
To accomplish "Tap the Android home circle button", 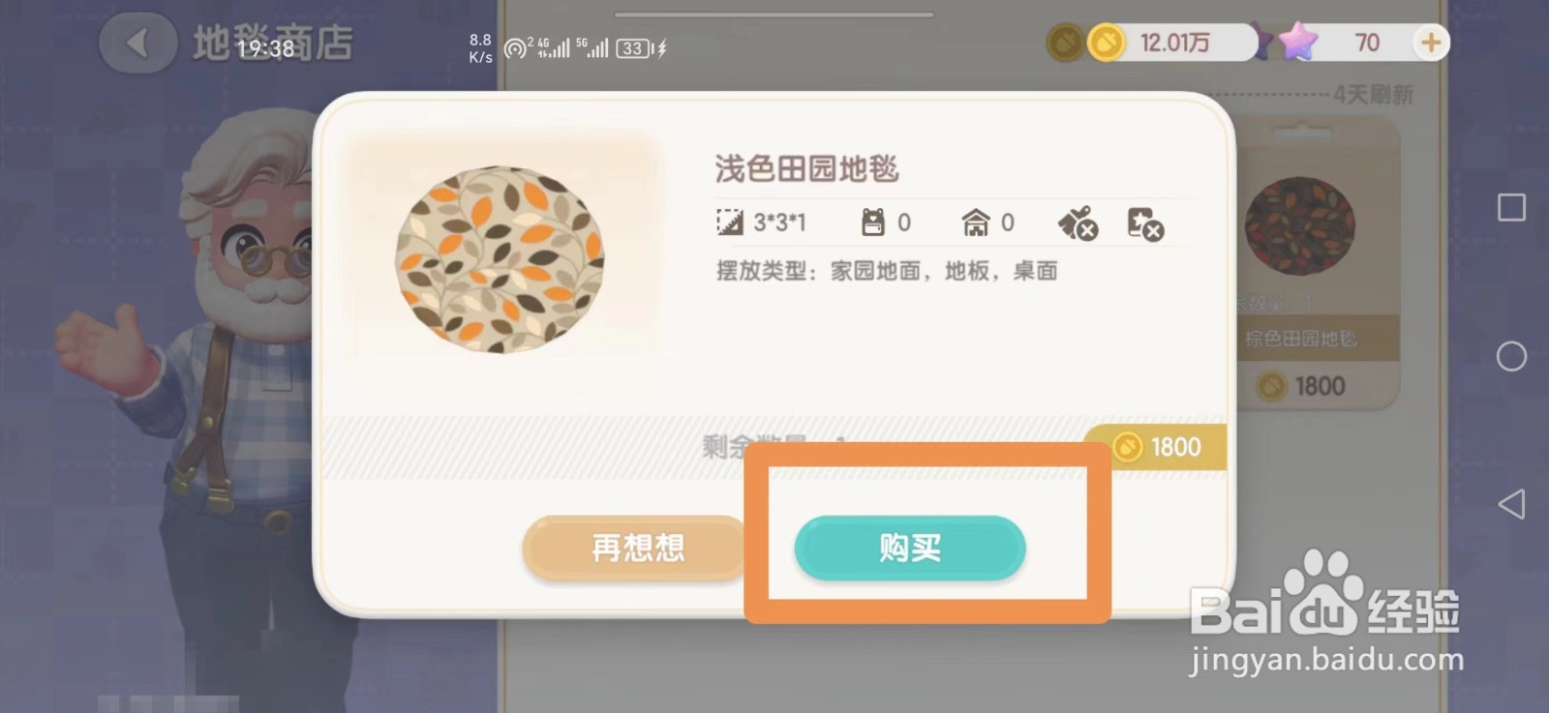I will (1511, 356).
